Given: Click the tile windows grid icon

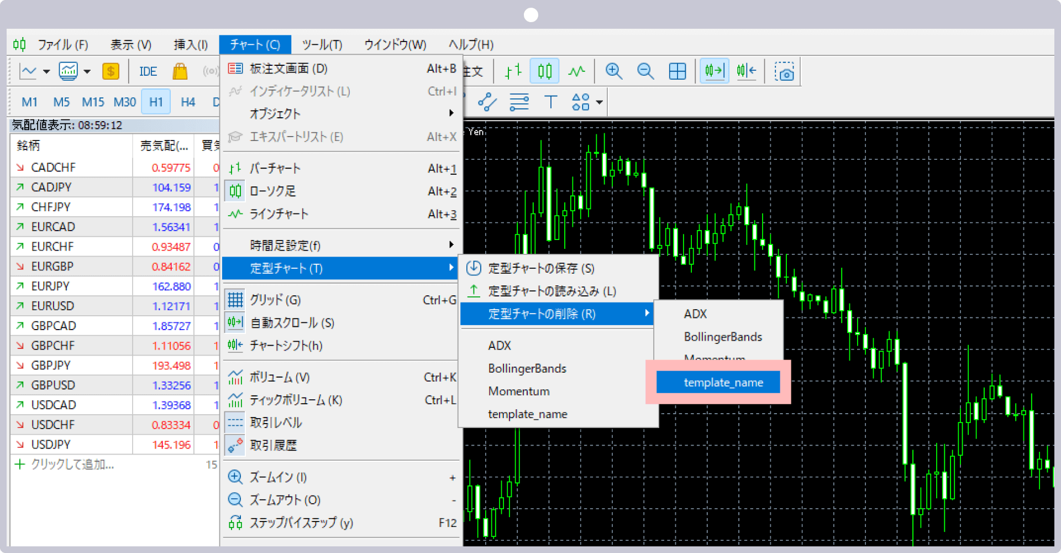Looking at the screenshot, I should point(677,71).
